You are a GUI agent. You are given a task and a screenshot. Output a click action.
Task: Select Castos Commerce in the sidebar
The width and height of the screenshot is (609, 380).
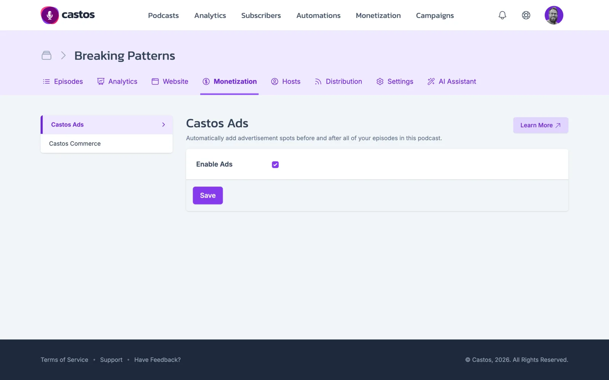click(107, 144)
